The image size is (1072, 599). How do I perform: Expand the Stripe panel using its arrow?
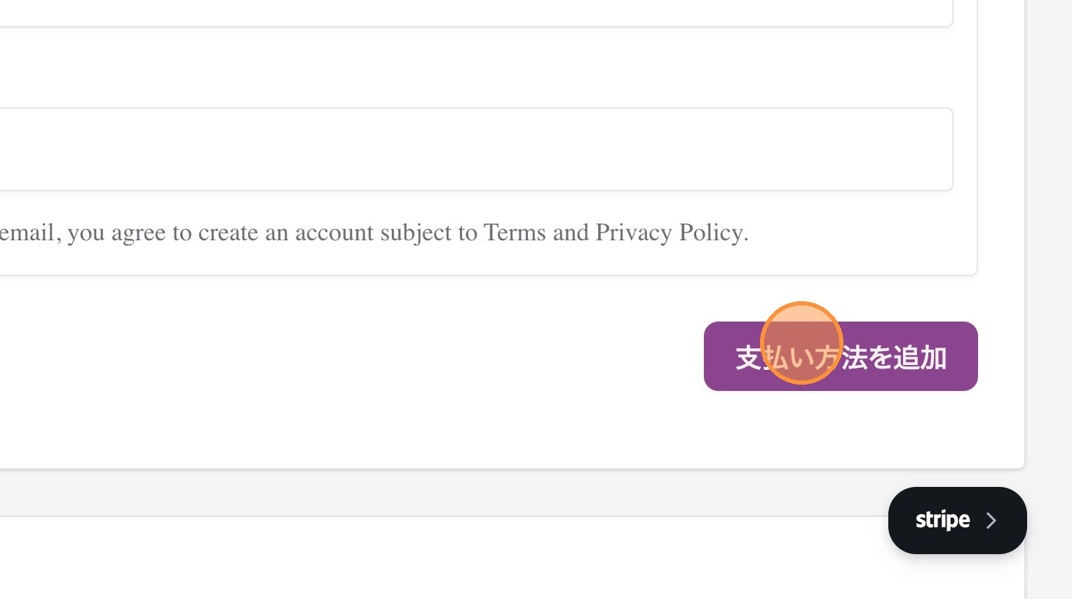(x=991, y=521)
